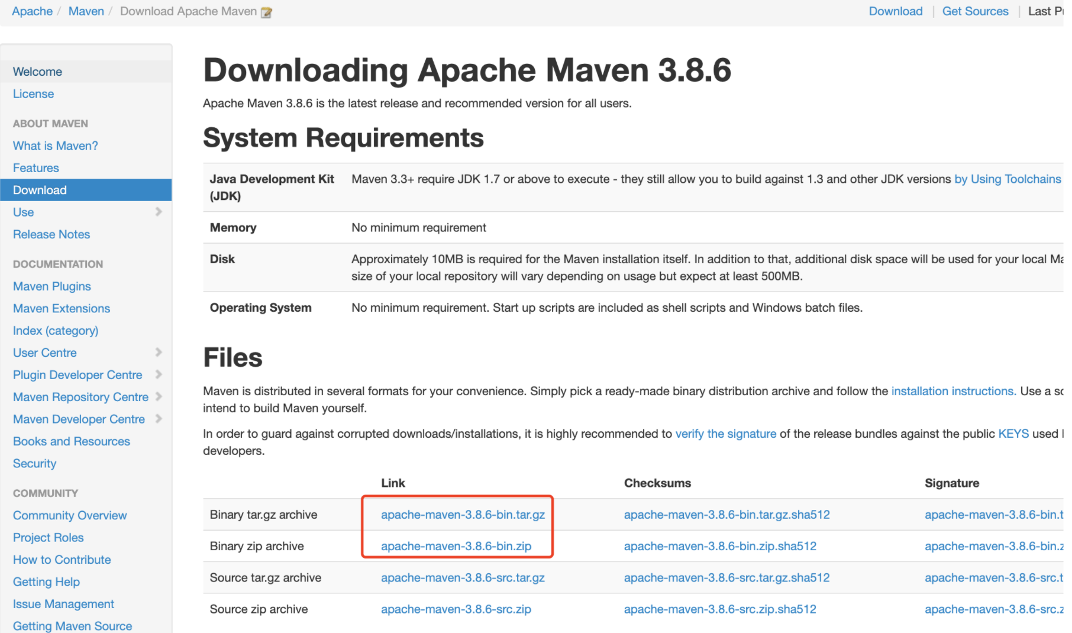Image resolution: width=1072 pixels, height=633 pixels.
Task: Click the Source tar.gz archive row label
Action: pos(266,577)
